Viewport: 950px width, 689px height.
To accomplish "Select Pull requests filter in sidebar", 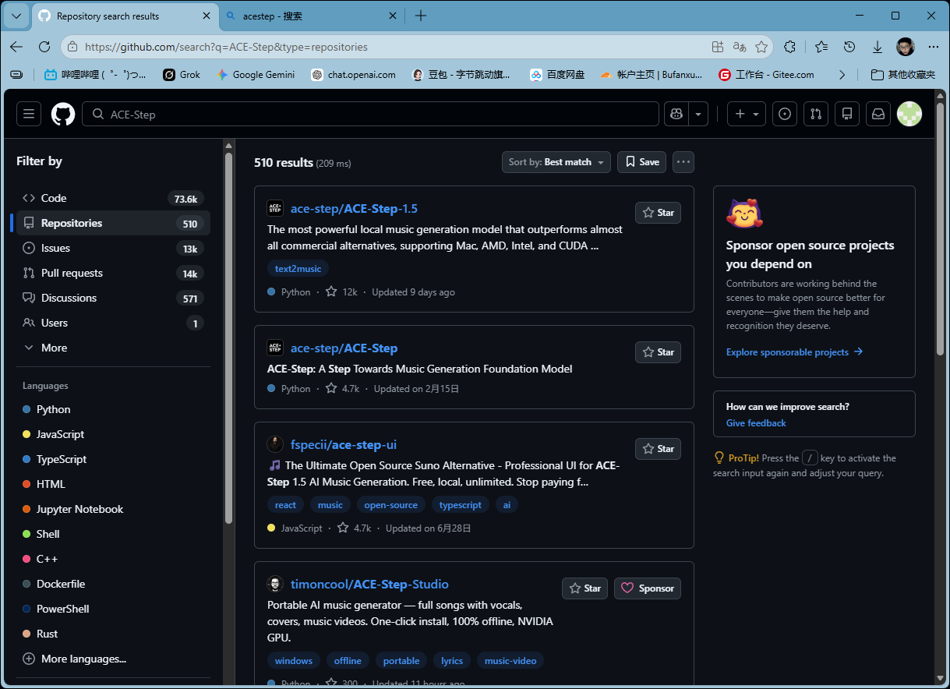I will 113,273.
